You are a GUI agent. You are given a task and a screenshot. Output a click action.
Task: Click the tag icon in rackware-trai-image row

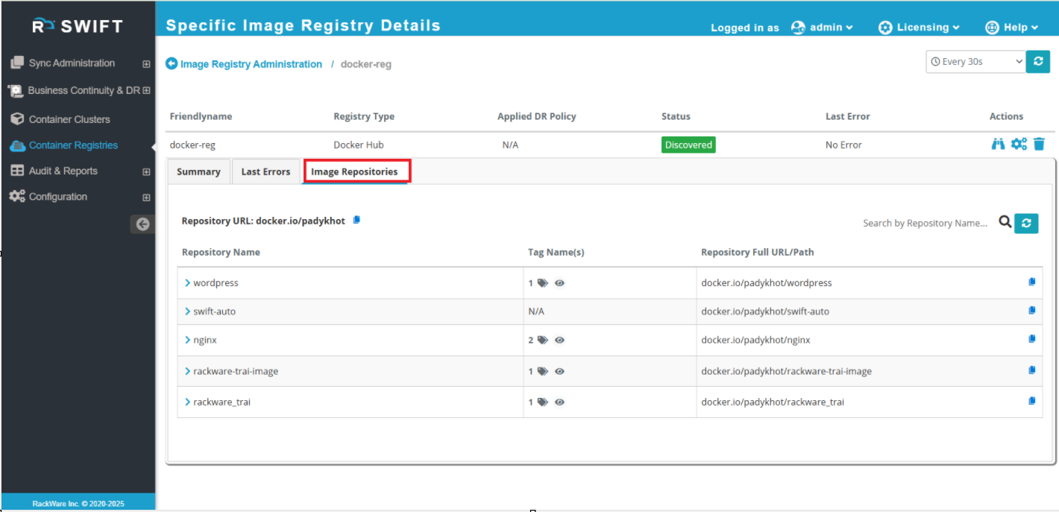(542, 371)
